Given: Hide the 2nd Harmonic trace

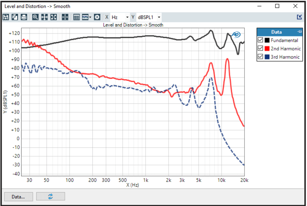Looking at the screenshot, I should pyautogui.click(x=260, y=49).
